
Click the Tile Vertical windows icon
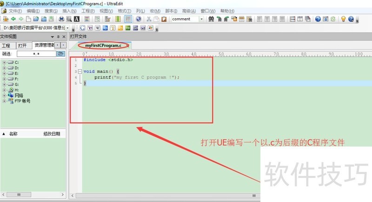click(x=300, y=19)
